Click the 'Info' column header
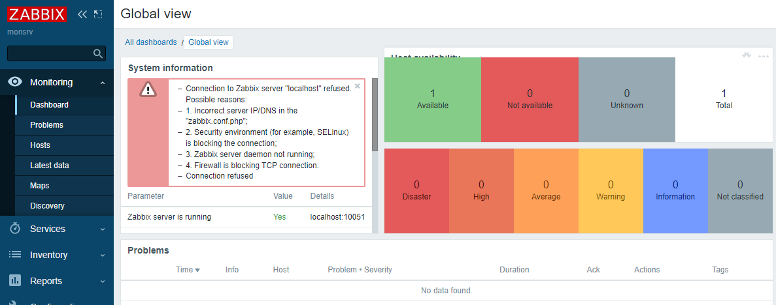776x305 pixels. point(232,269)
